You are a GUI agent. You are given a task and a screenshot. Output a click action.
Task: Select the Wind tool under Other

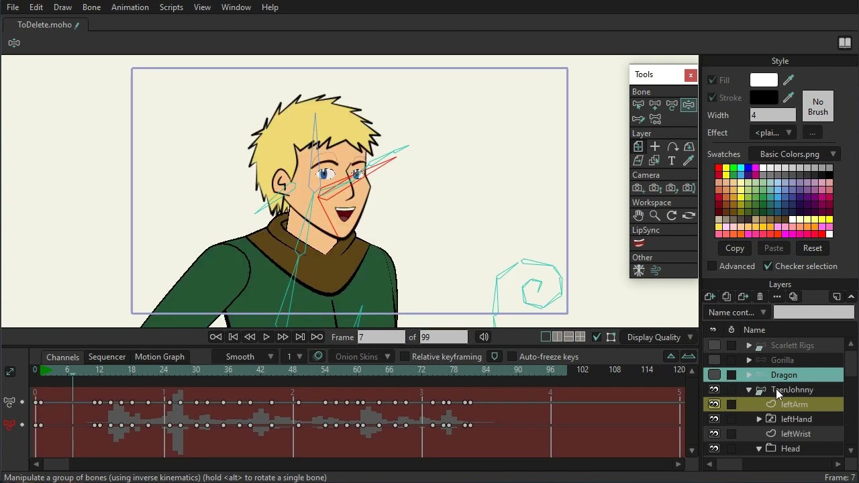[x=655, y=270]
